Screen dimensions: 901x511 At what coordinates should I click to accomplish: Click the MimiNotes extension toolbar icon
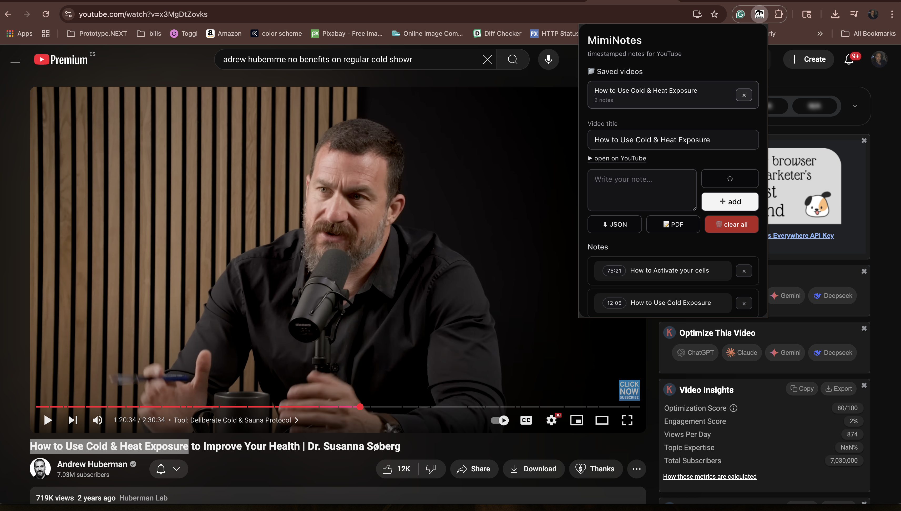click(760, 14)
